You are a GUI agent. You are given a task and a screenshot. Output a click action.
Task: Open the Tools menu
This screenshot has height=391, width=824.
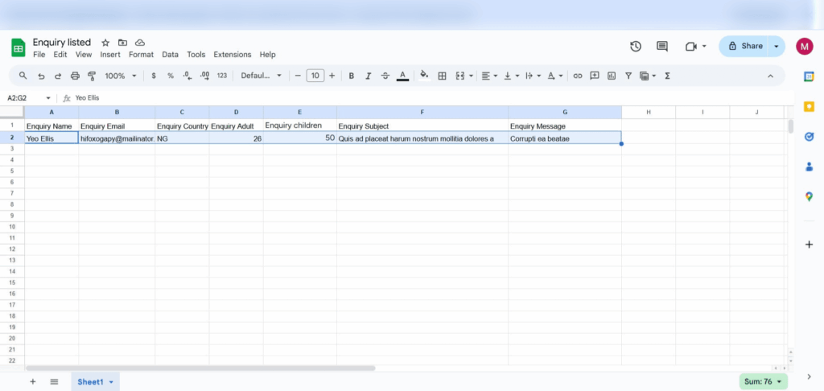[x=196, y=54]
